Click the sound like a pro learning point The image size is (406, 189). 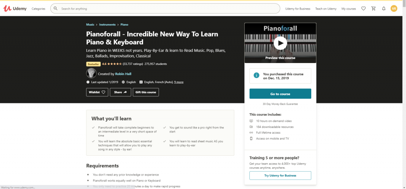pyautogui.click(x=197, y=130)
